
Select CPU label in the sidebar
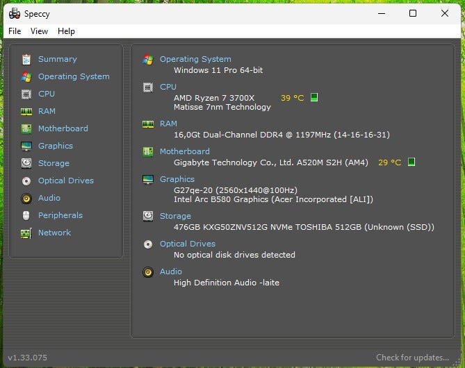[47, 94]
